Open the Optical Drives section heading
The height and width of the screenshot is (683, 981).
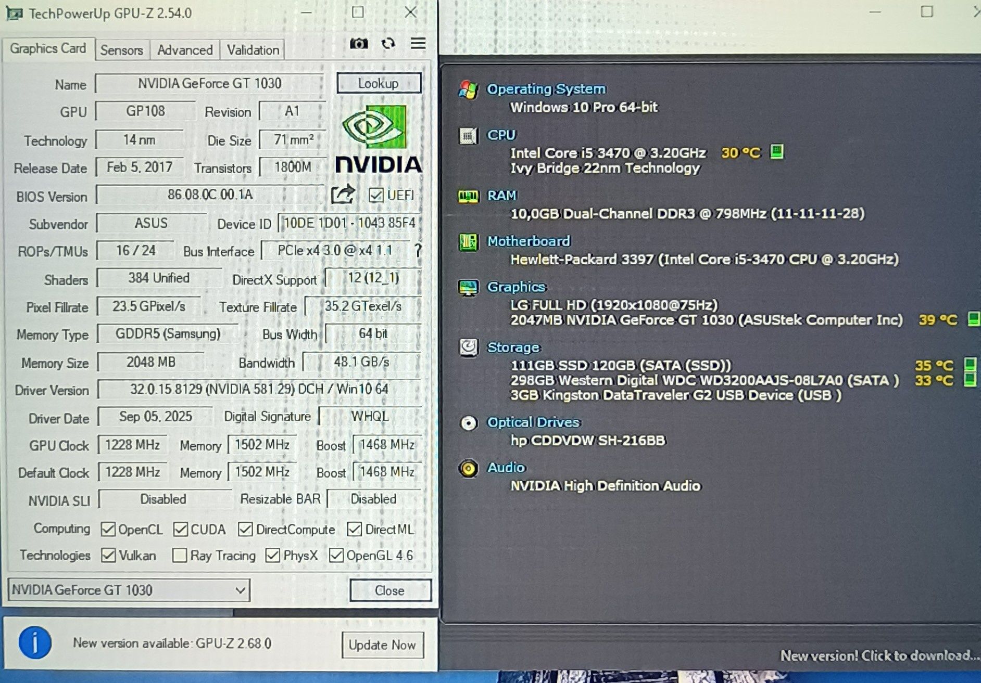[x=533, y=422]
